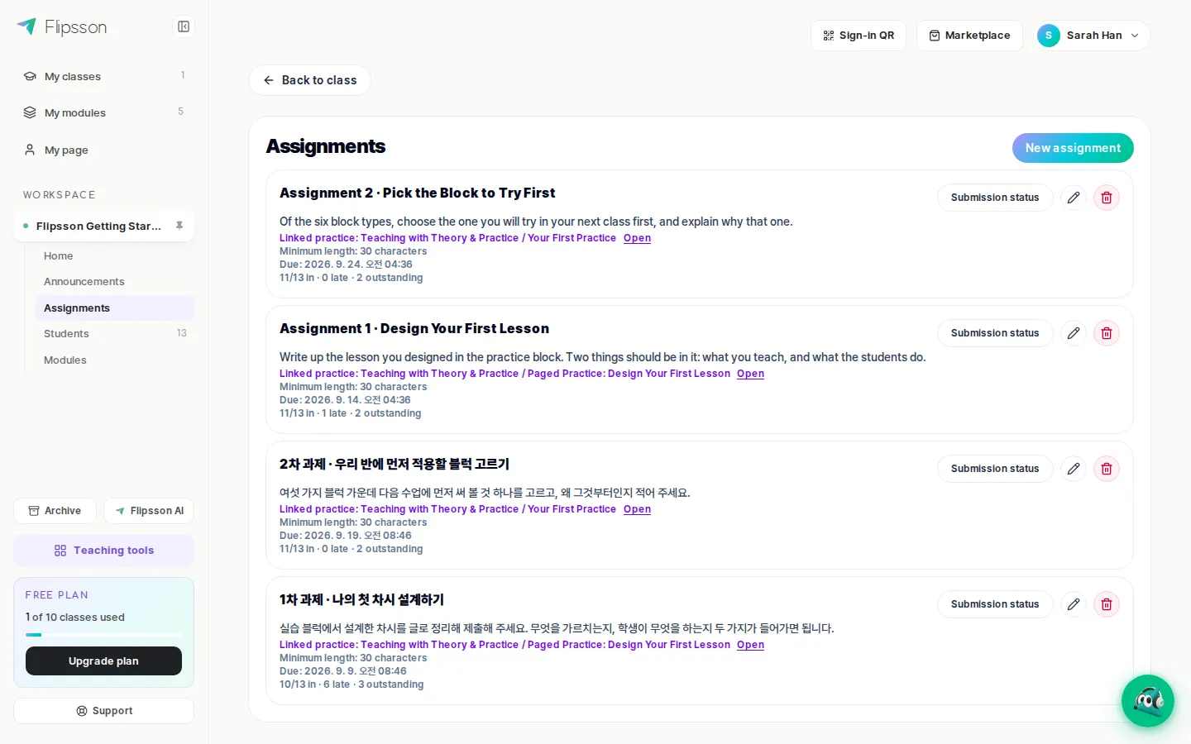
Task: View Submission status for Assignment 2
Action: (995, 198)
